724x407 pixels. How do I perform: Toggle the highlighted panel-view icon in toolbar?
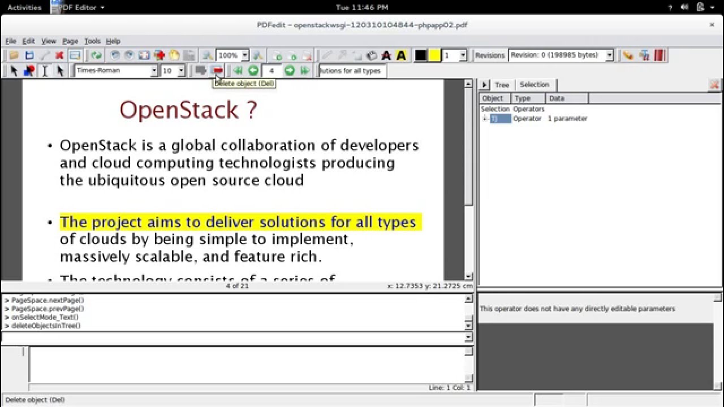tap(75, 55)
